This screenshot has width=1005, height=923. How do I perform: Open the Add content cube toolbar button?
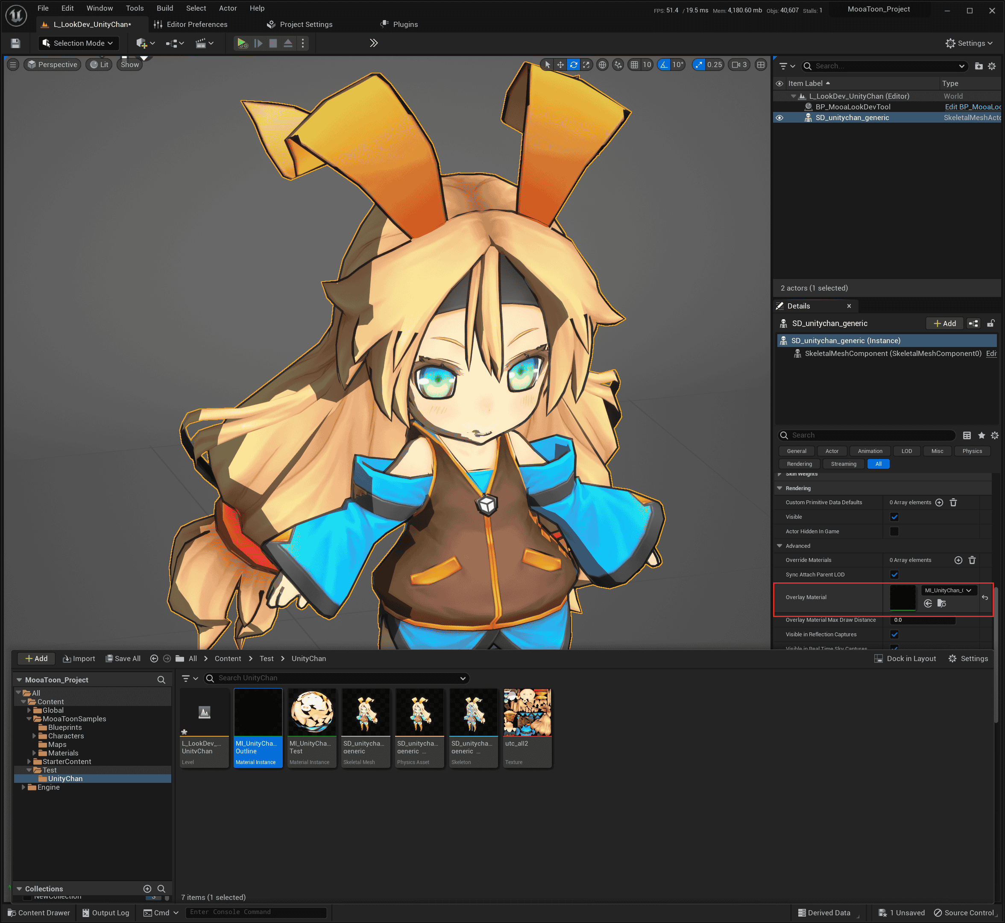pyautogui.click(x=145, y=44)
